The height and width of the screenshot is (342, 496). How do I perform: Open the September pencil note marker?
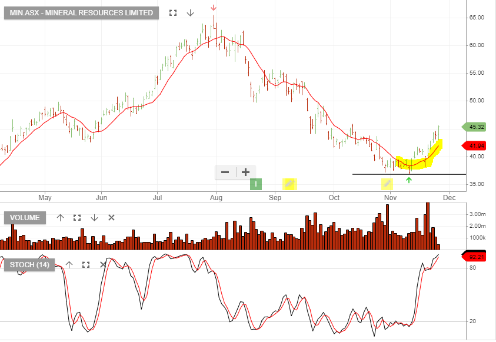[289, 184]
